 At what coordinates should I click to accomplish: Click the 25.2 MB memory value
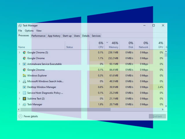[114, 93]
